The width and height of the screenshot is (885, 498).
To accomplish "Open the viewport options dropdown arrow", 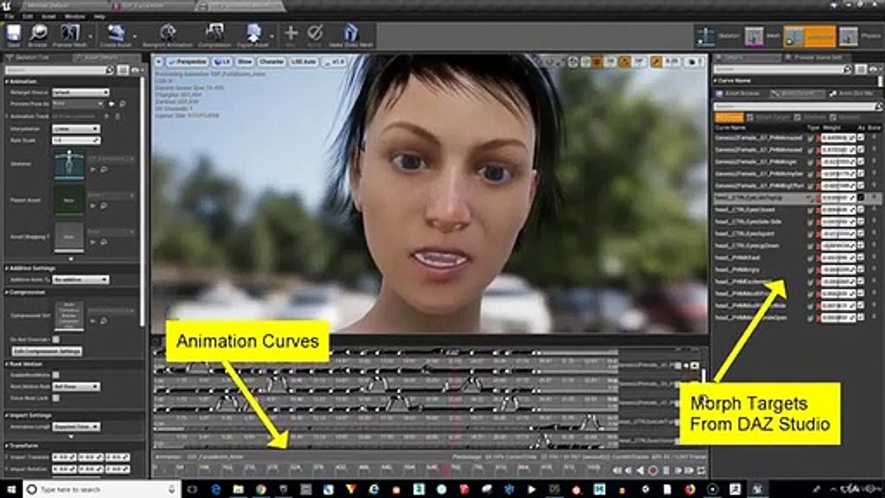I will (158, 62).
